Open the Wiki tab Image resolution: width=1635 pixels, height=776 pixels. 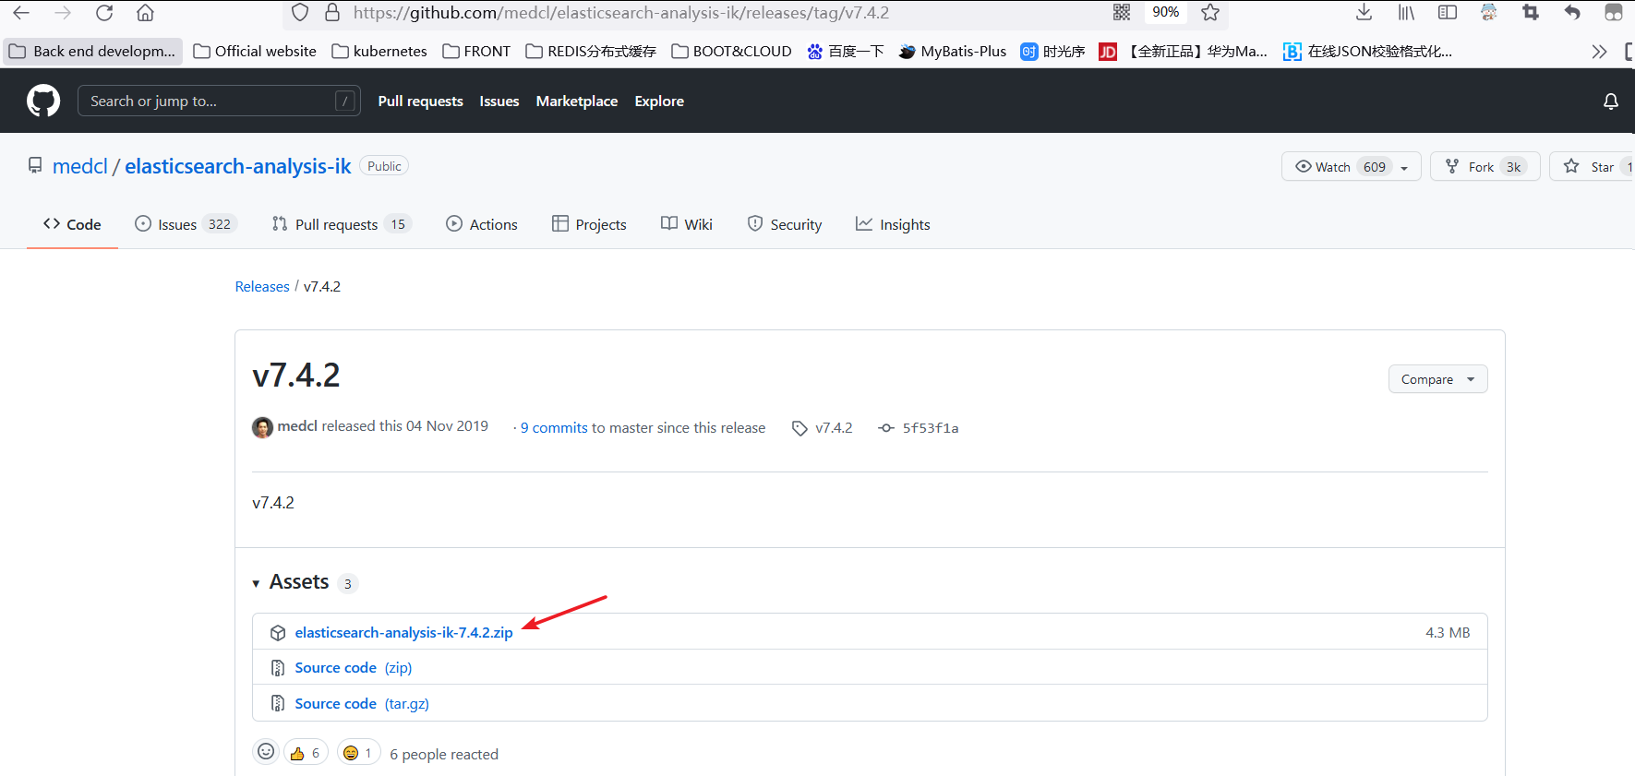(x=687, y=224)
